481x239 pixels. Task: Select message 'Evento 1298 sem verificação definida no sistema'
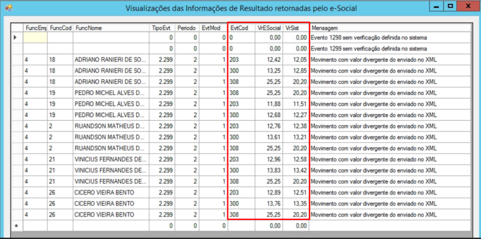(x=368, y=38)
